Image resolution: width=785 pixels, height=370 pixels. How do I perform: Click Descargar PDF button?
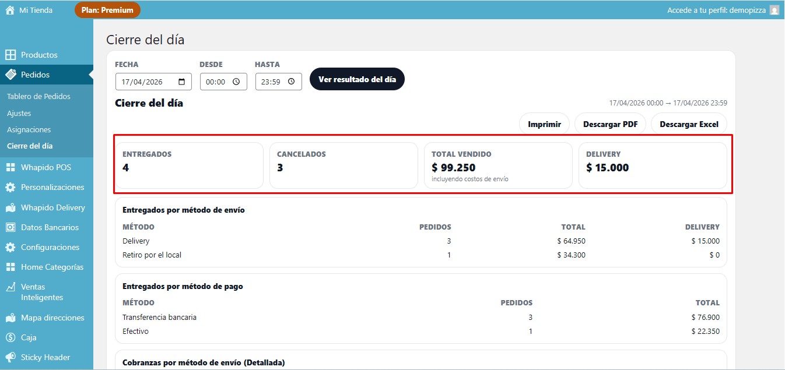tap(611, 124)
